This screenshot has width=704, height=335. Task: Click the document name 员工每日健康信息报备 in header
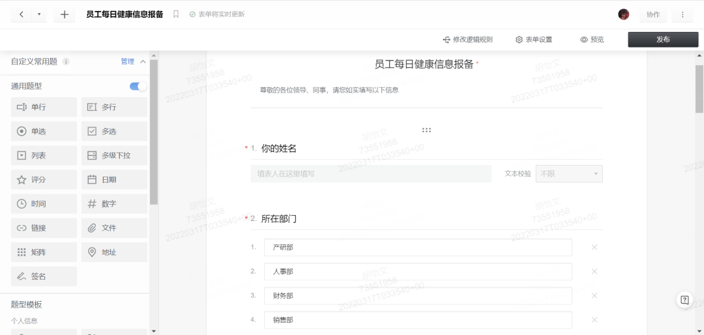point(125,14)
